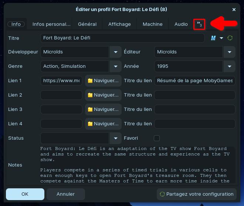
Task: Toggle the Favori checkbox
Action: (157, 138)
